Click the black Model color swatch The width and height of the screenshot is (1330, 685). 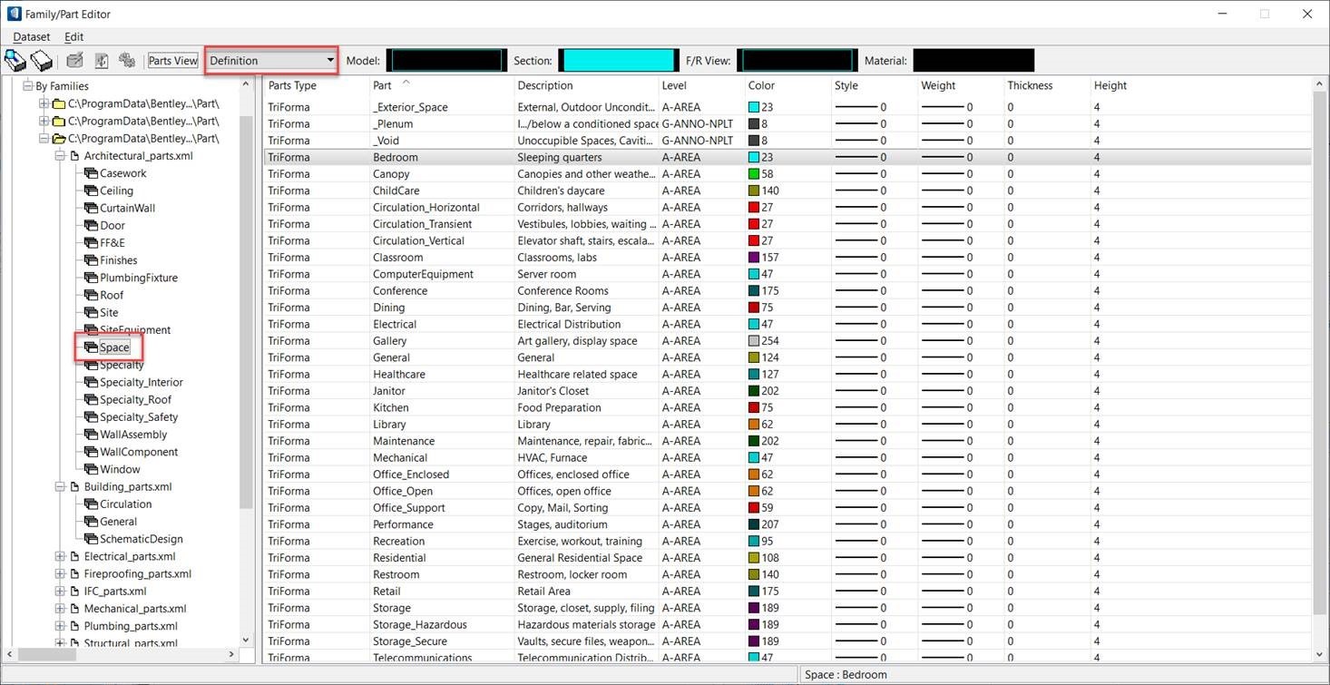point(446,61)
